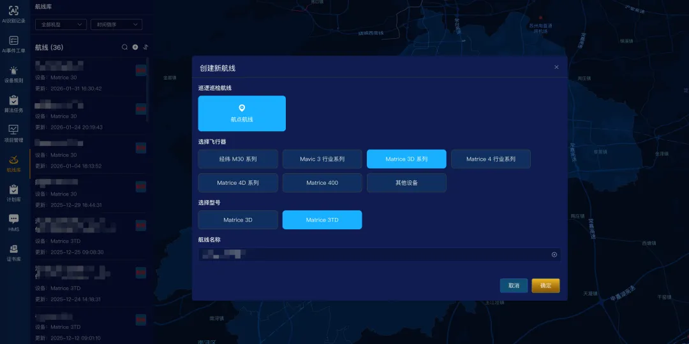
Task: Click the red tag on the 16:30:42 route
Action: [141, 70]
